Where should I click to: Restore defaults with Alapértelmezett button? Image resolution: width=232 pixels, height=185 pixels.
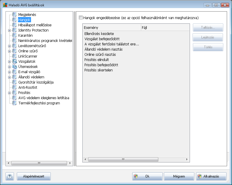click(34, 176)
